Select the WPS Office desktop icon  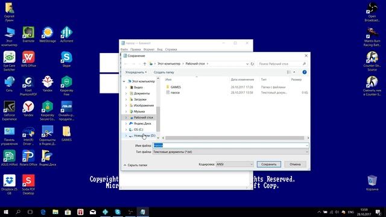pos(28,59)
